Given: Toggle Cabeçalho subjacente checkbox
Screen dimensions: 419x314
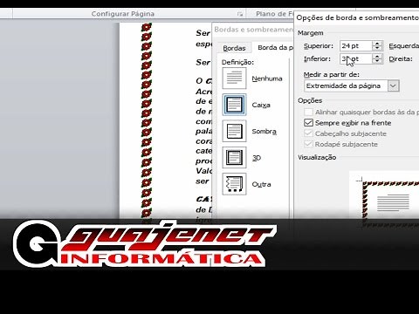Looking at the screenshot, I should click(x=308, y=133).
